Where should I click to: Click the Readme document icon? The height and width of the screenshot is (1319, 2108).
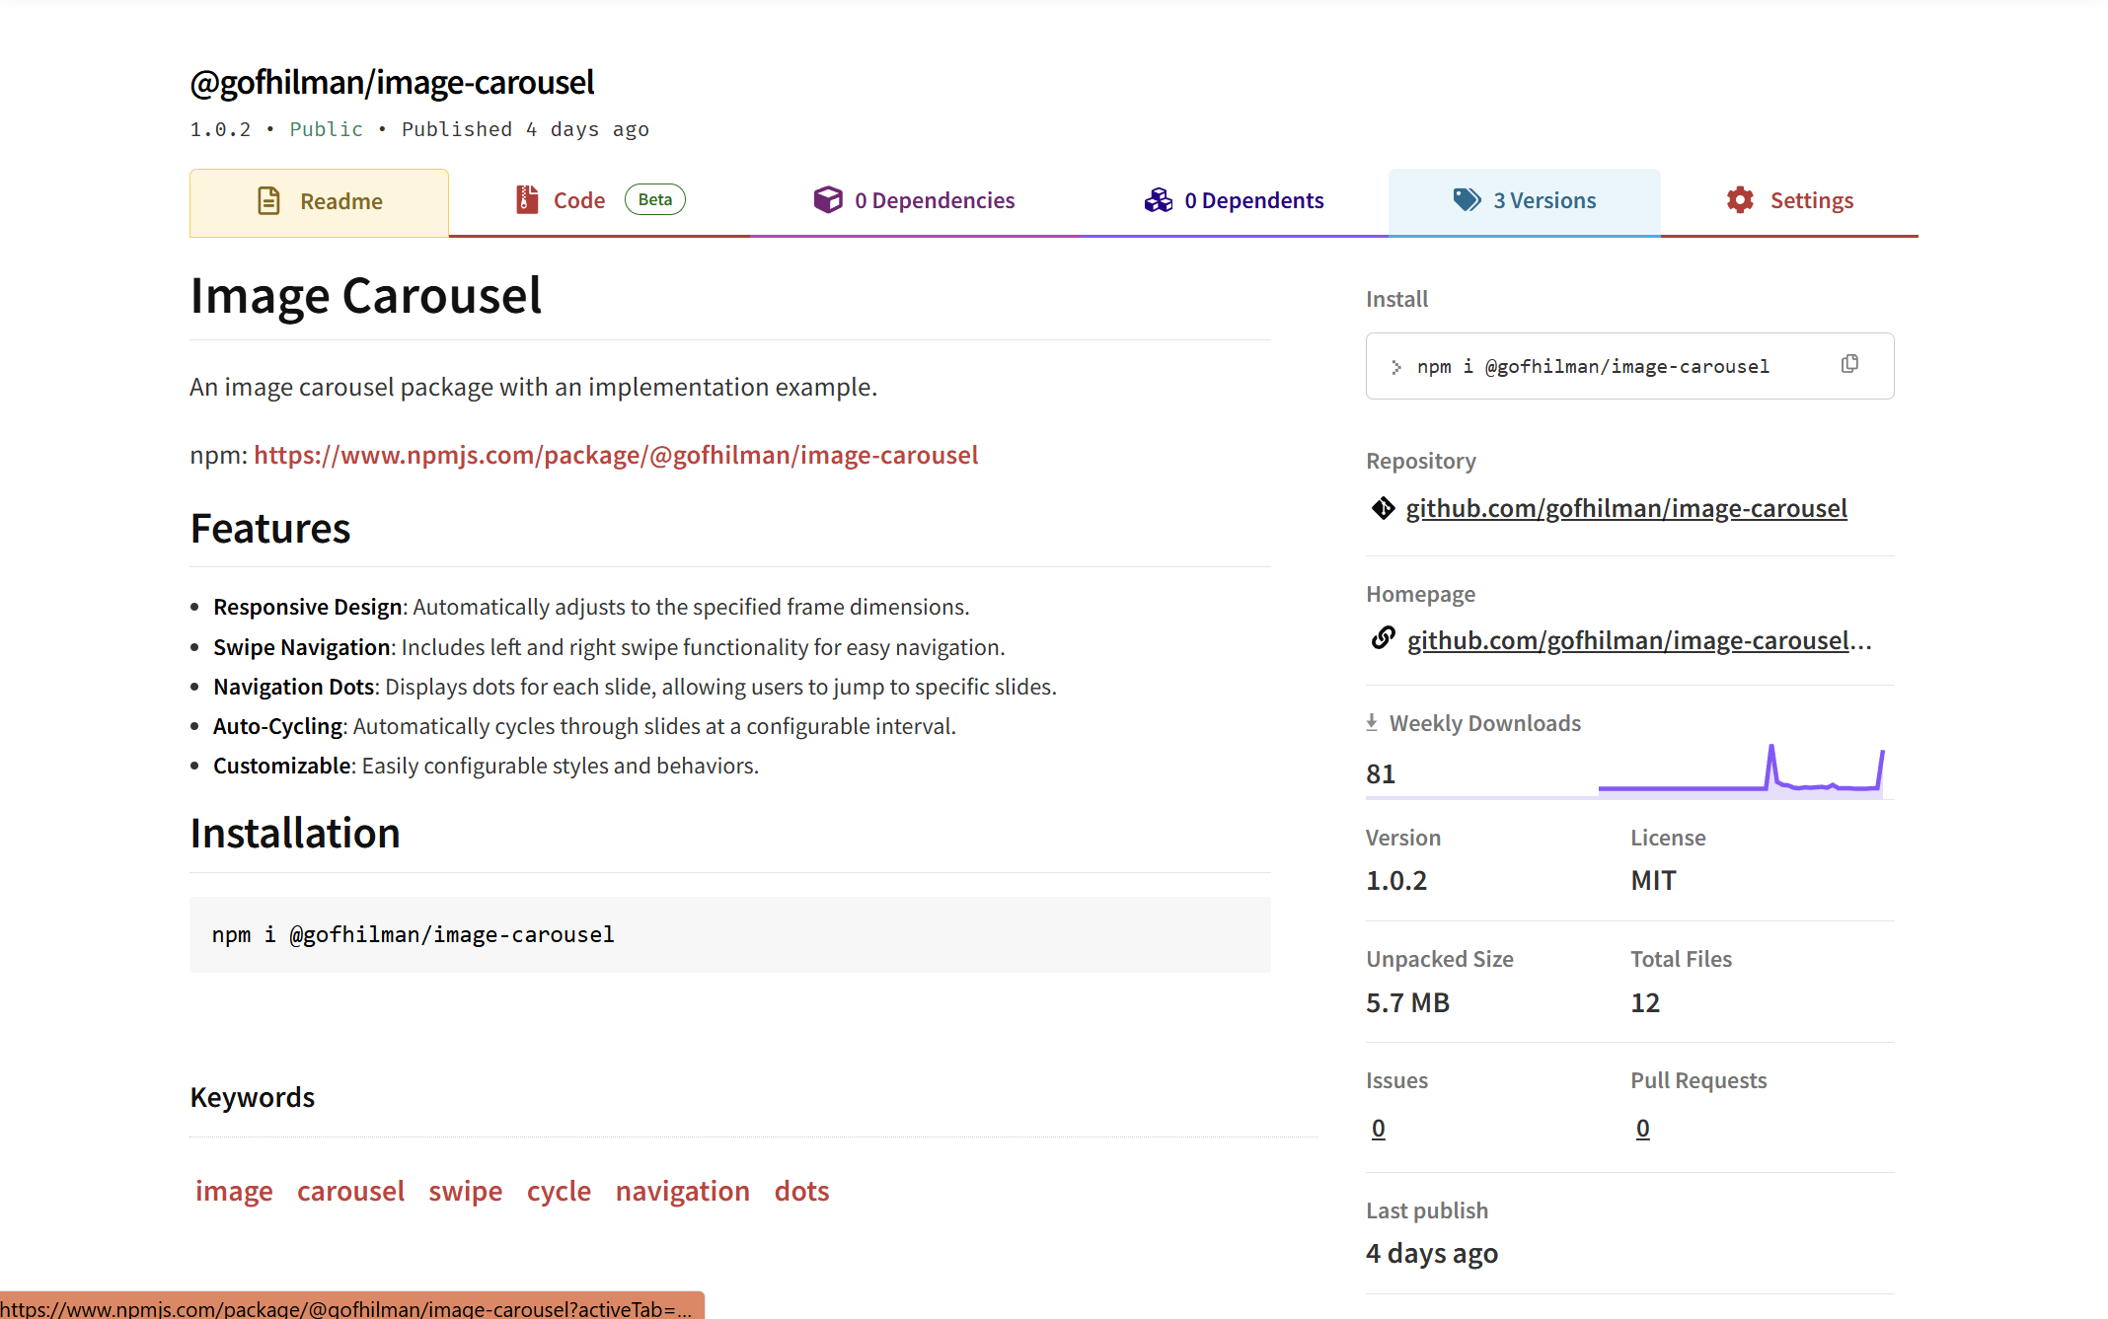pyautogui.click(x=268, y=201)
